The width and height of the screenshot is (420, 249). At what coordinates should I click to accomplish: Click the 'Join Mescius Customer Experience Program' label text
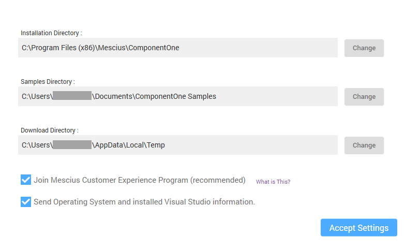click(139, 180)
